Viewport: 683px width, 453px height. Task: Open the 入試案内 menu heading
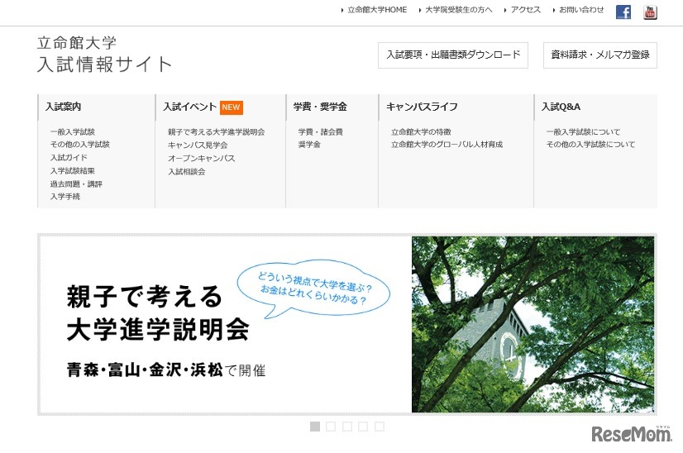pos(64,107)
